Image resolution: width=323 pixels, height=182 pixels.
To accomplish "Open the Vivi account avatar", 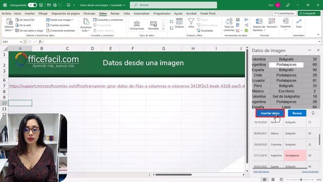I will pos(278,5).
